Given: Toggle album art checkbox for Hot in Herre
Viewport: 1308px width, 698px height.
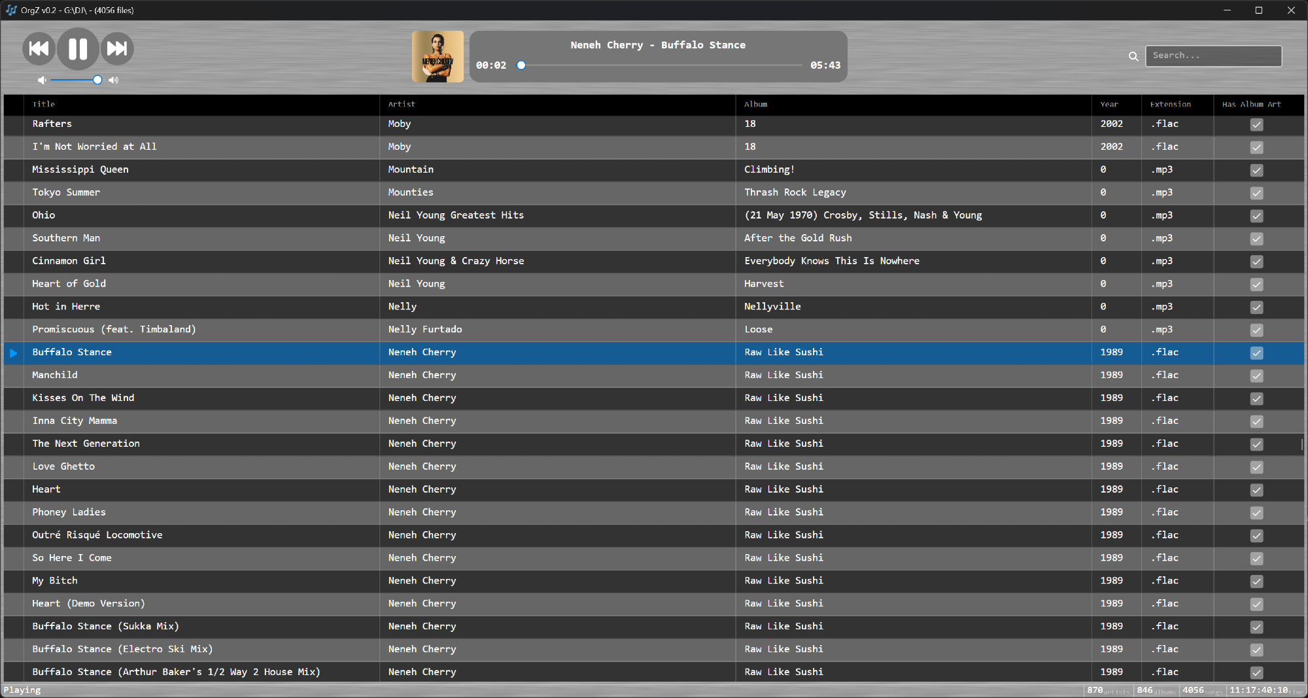Looking at the screenshot, I should (x=1256, y=307).
